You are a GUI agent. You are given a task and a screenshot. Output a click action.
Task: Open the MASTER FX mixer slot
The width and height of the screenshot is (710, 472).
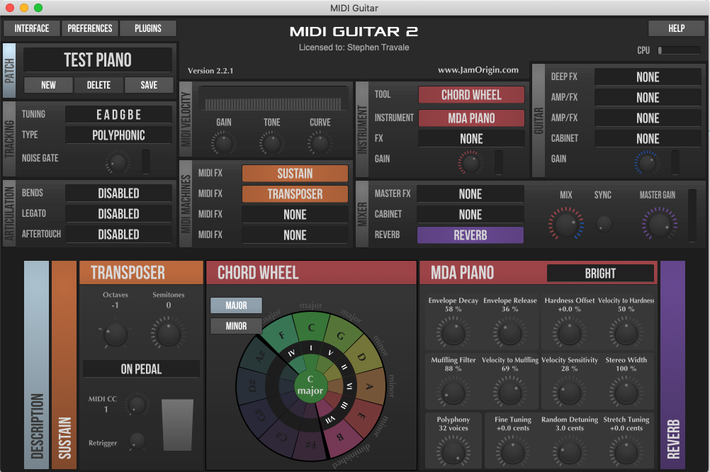[x=470, y=194]
